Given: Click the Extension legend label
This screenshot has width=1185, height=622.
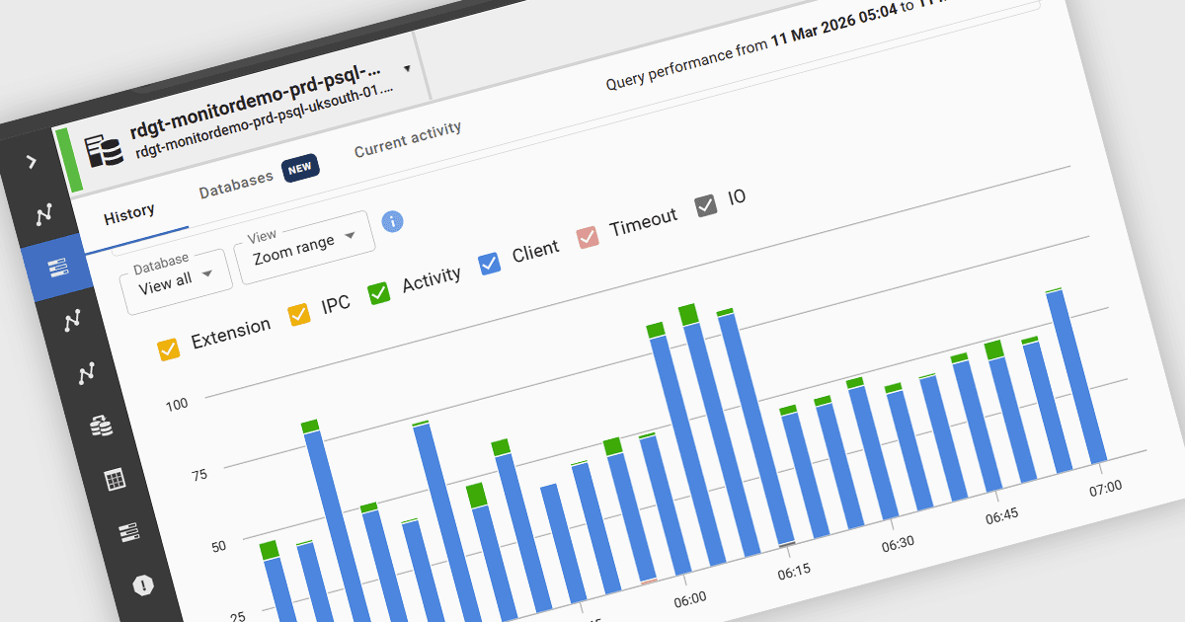Looking at the screenshot, I should point(231,334).
